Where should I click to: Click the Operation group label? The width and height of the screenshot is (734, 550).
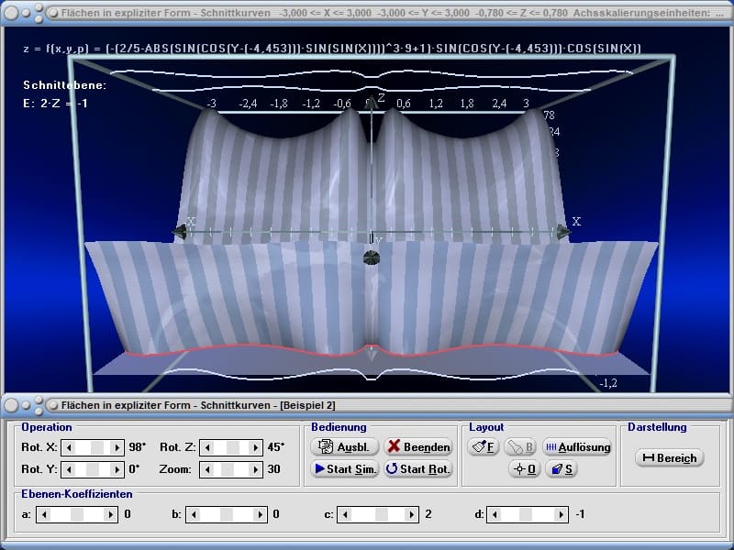[47, 427]
